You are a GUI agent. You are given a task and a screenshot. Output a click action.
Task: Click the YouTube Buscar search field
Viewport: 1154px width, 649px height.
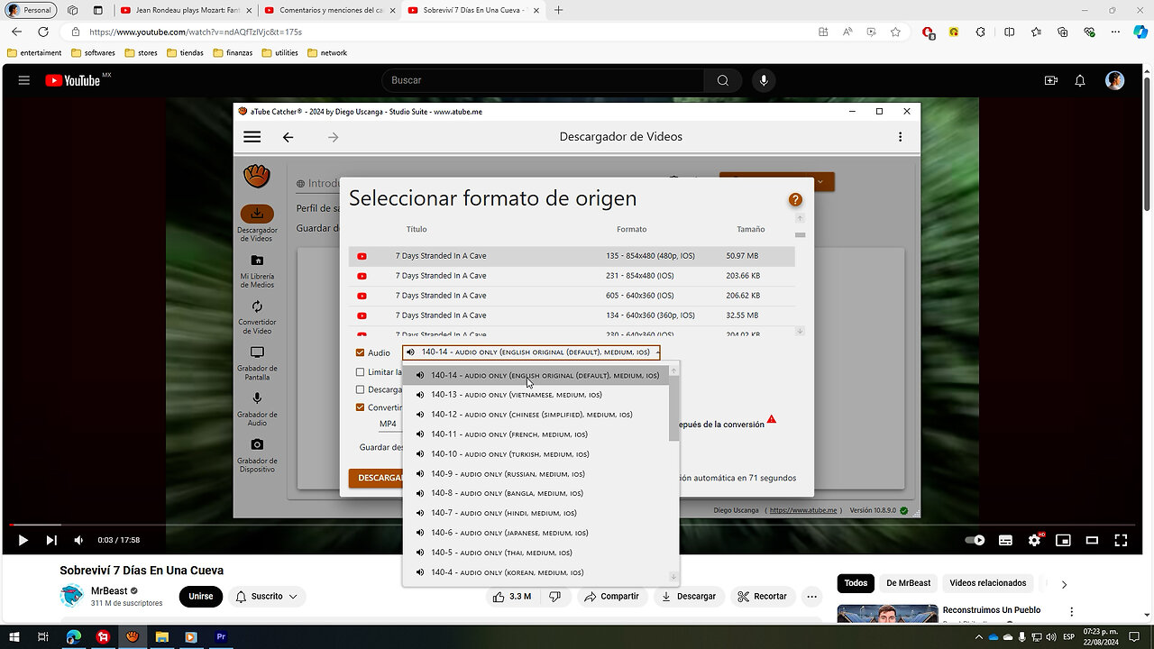pyautogui.click(x=543, y=80)
